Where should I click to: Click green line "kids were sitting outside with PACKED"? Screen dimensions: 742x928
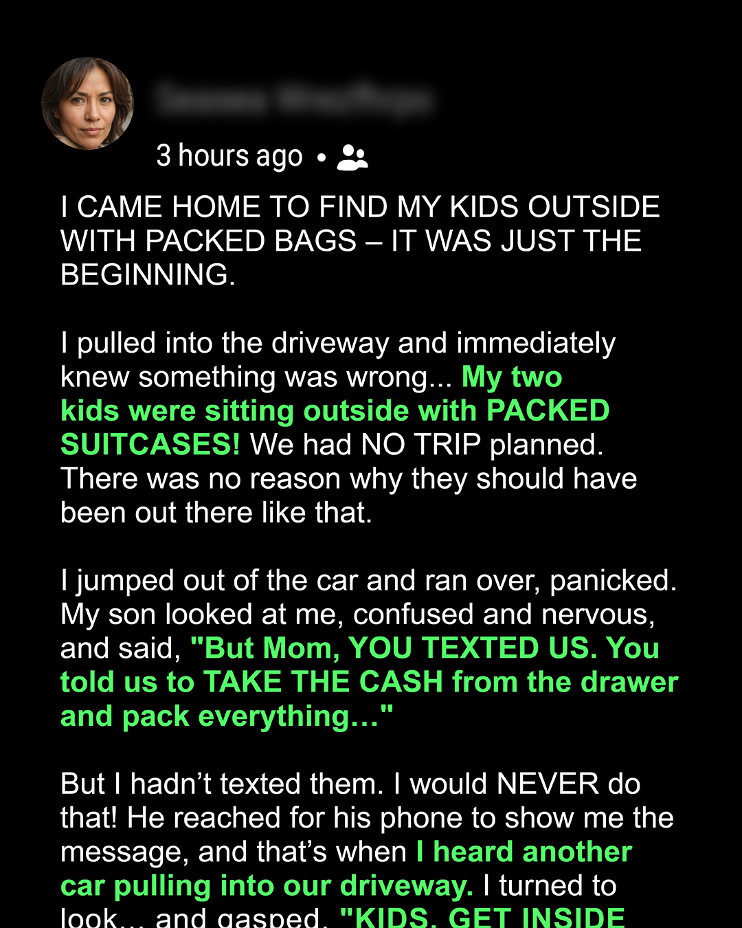tap(335, 411)
